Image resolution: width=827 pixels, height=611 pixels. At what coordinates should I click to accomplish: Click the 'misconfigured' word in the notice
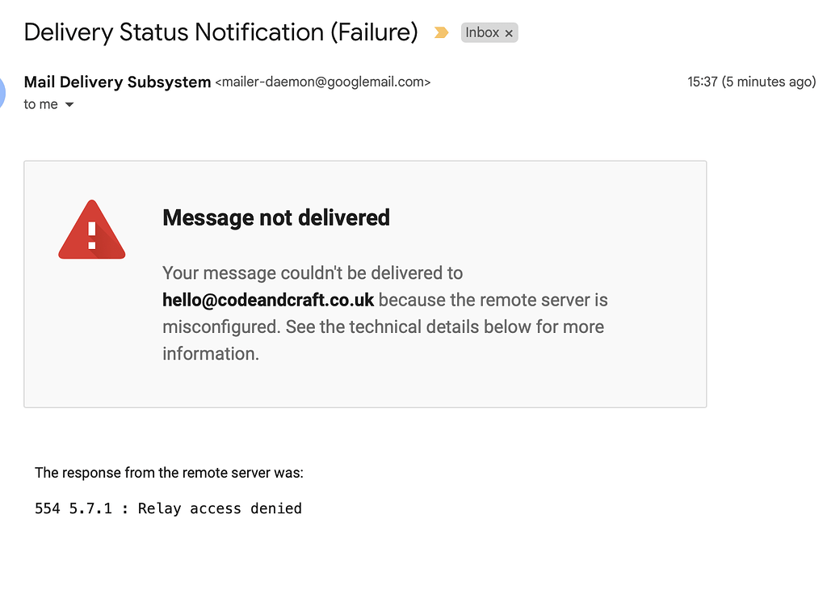click(212, 327)
